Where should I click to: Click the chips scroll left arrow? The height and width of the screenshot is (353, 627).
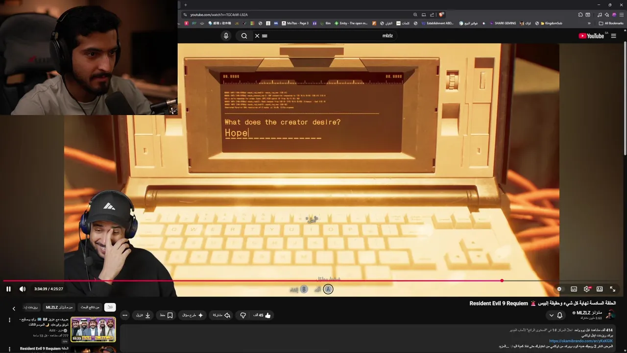14,308
